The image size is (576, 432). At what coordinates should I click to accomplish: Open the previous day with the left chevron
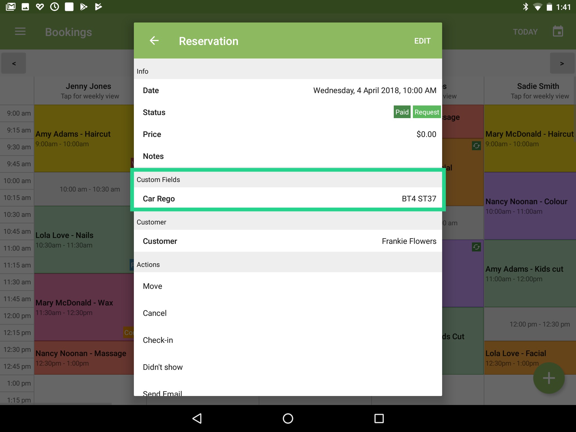click(x=13, y=63)
